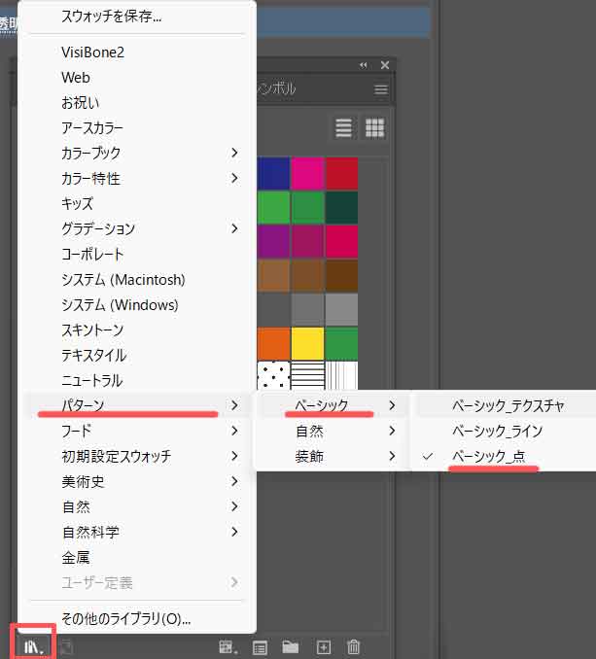Viewport: 596px width, 659px height.
Task: Open the コーポレート swatch library
Action: [137, 254]
